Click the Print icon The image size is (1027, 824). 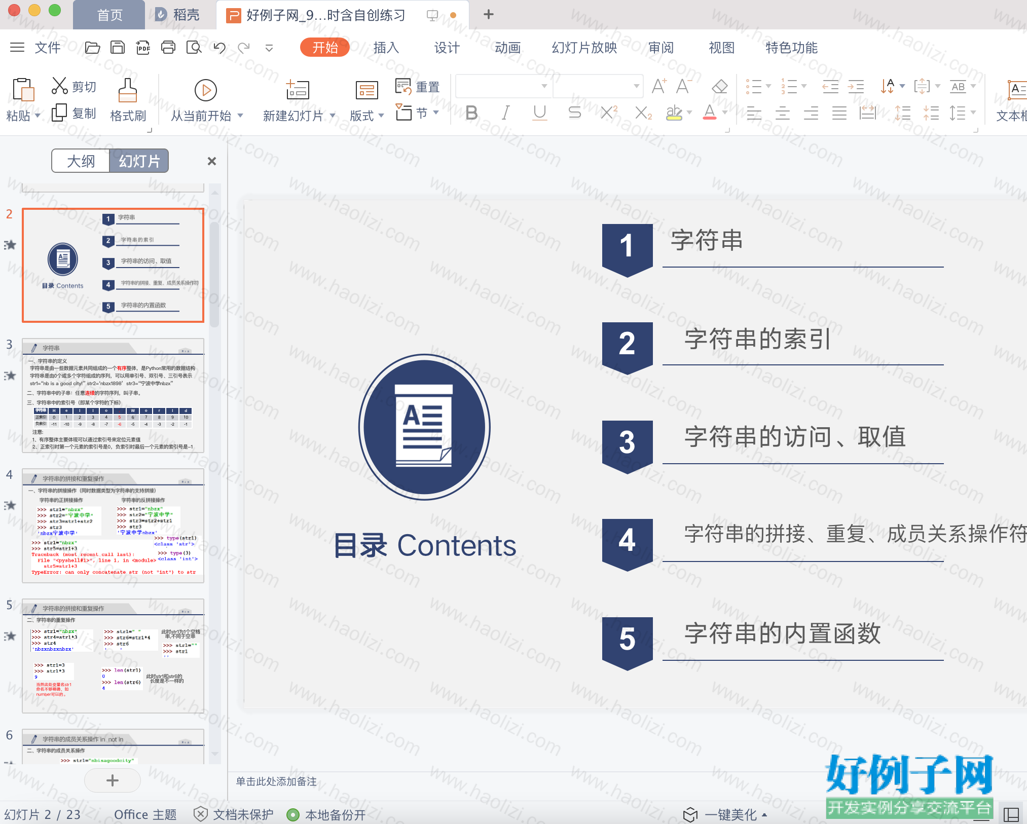pyautogui.click(x=168, y=48)
